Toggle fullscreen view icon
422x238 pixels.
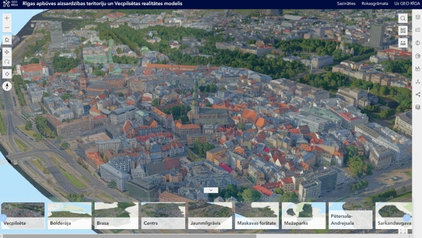[x=402, y=231]
